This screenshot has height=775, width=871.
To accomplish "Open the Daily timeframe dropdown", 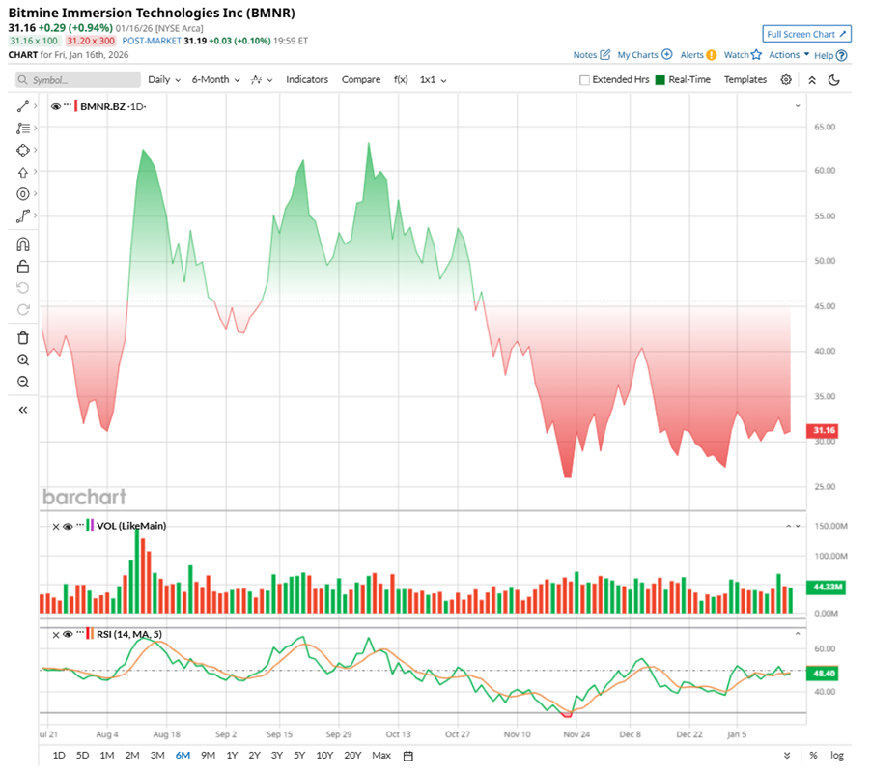I will [x=162, y=80].
